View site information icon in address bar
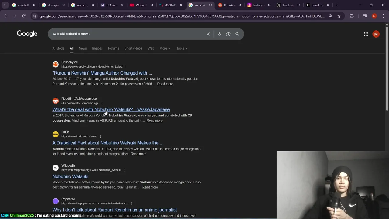The height and width of the screenshot is (219, 389). click(35, 16)
